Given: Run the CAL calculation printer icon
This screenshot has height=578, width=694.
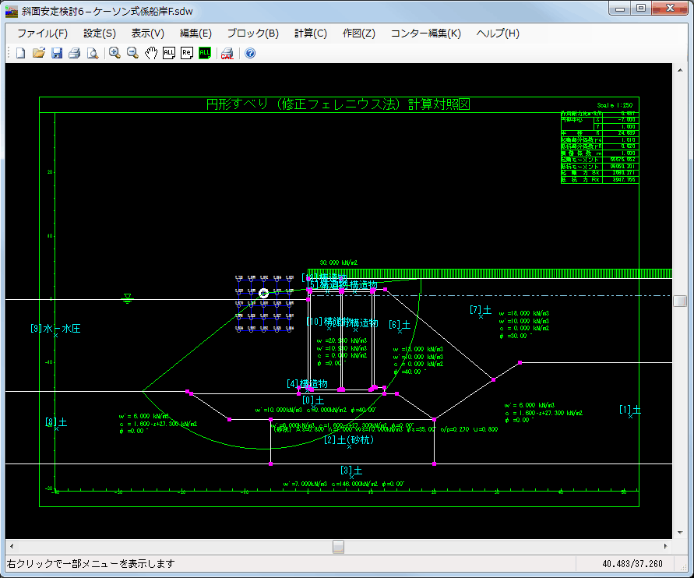Looking at the screenshot, I should [227, 53].
